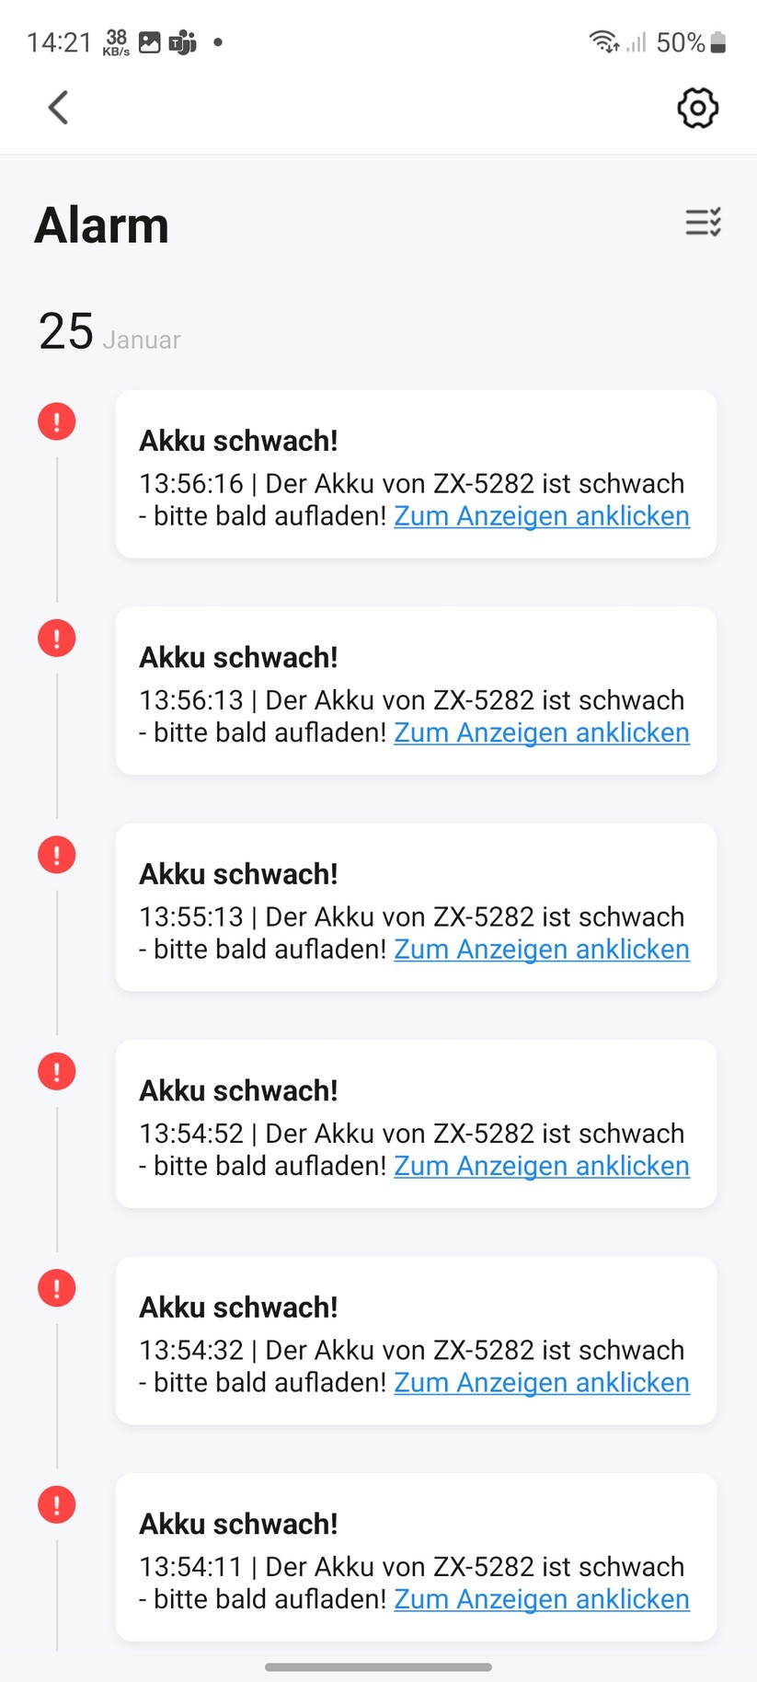Tap the red alert icon for 13:56:16
Viewport: 757px width, 1682px height.
57,421
